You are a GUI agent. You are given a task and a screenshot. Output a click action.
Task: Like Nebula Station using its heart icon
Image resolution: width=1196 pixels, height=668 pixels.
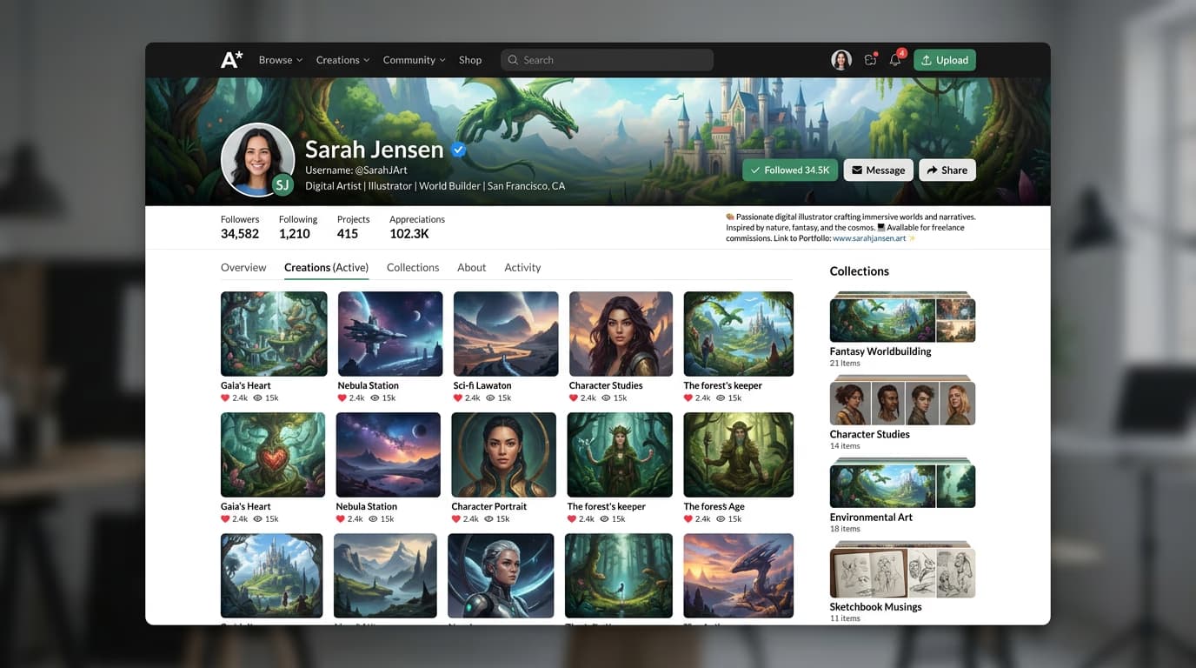[x=342, y=397]
